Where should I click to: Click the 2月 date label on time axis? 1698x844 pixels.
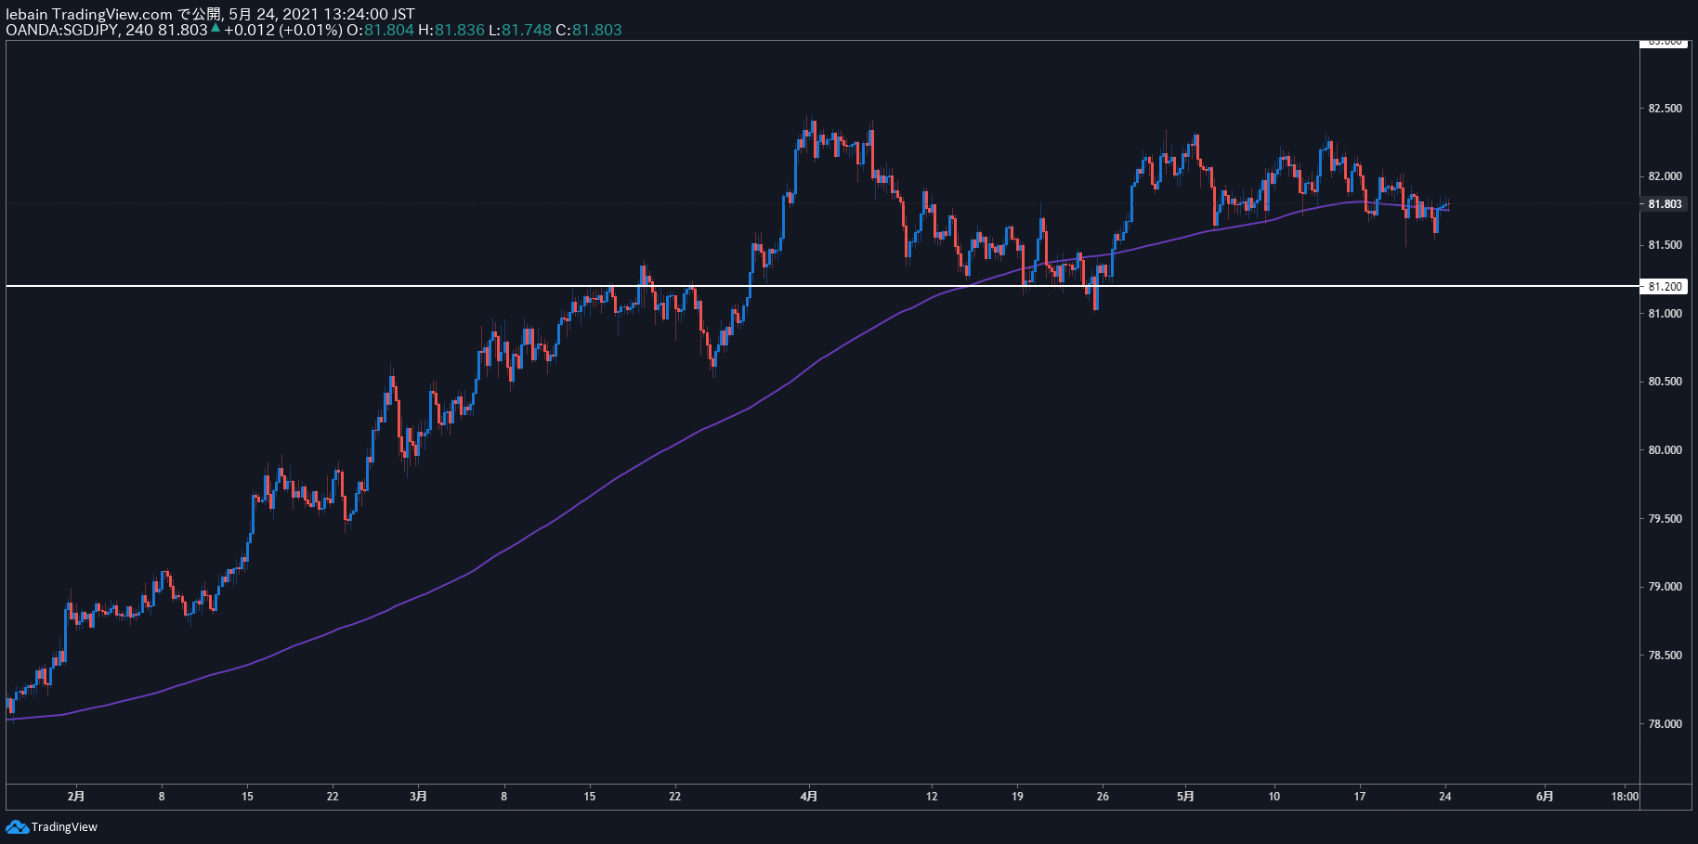tap(76, 796)
